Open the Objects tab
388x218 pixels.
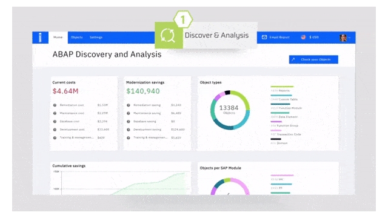(77, 38)
